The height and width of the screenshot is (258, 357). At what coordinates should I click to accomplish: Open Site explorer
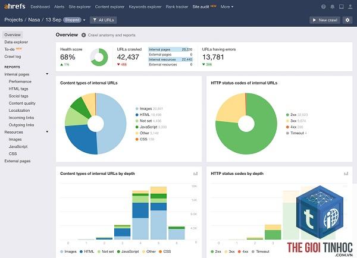(80, 7)
